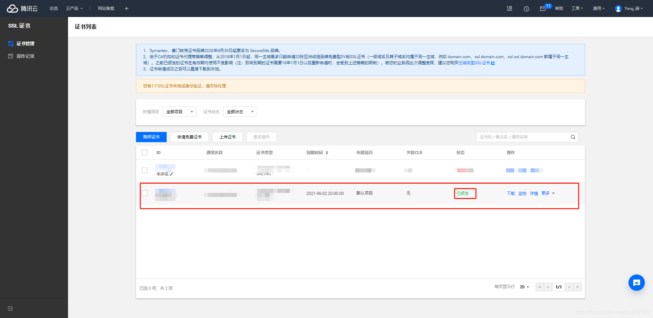The image size is (653, 318).
Task: Edit the 未命名 remark pencil icon
Action: [172, 174]
